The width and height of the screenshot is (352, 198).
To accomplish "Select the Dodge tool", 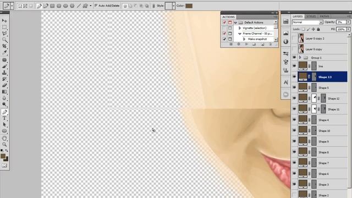I will pyautogui.click(x=4, y=105).
